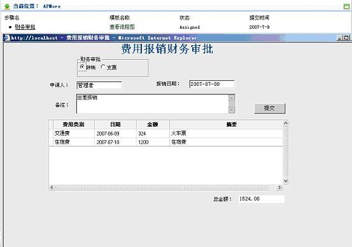Click the Internet Explorer page icon in title bar

(x=7, y=38)
